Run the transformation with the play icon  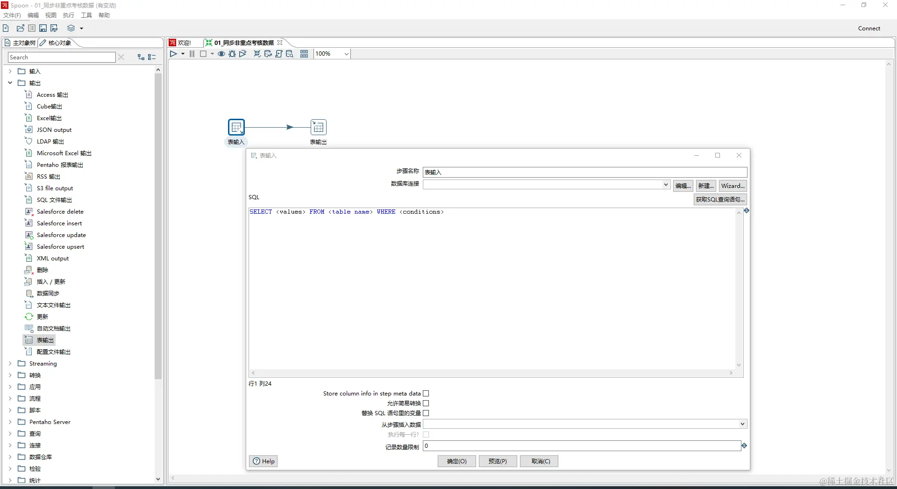coord(173,54)
